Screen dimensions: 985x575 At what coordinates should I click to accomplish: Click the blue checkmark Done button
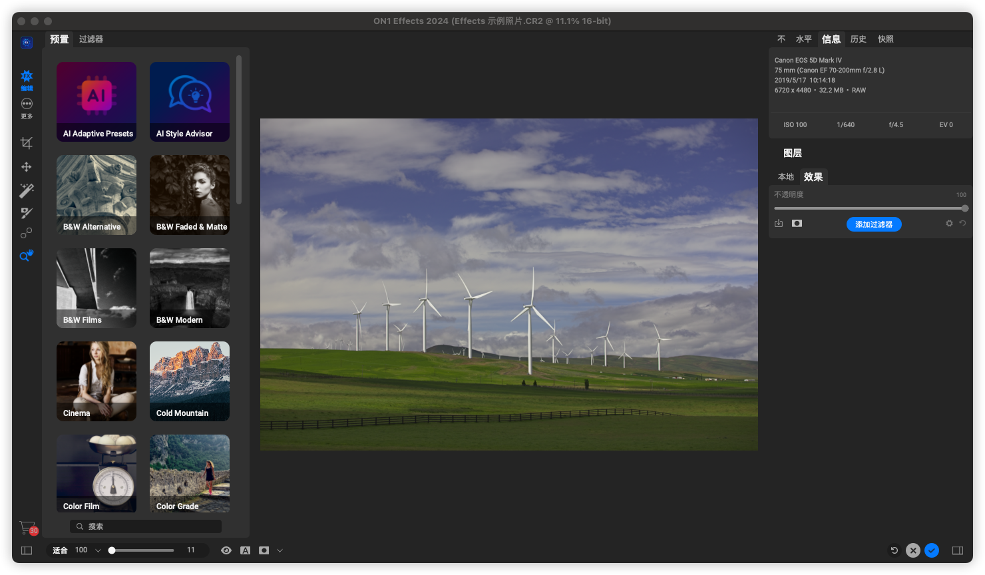(x=932, y=550)
